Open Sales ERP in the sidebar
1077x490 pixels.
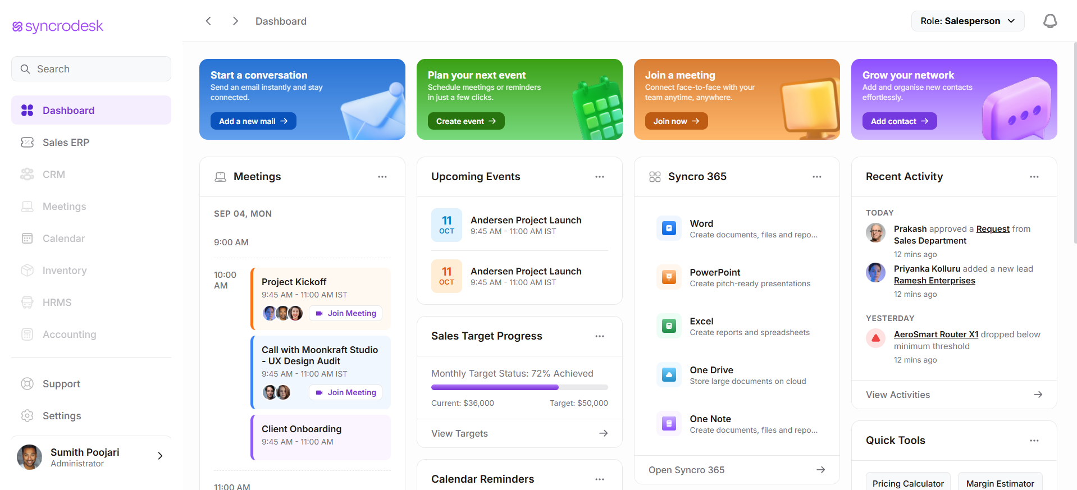(x=91, y=142)
